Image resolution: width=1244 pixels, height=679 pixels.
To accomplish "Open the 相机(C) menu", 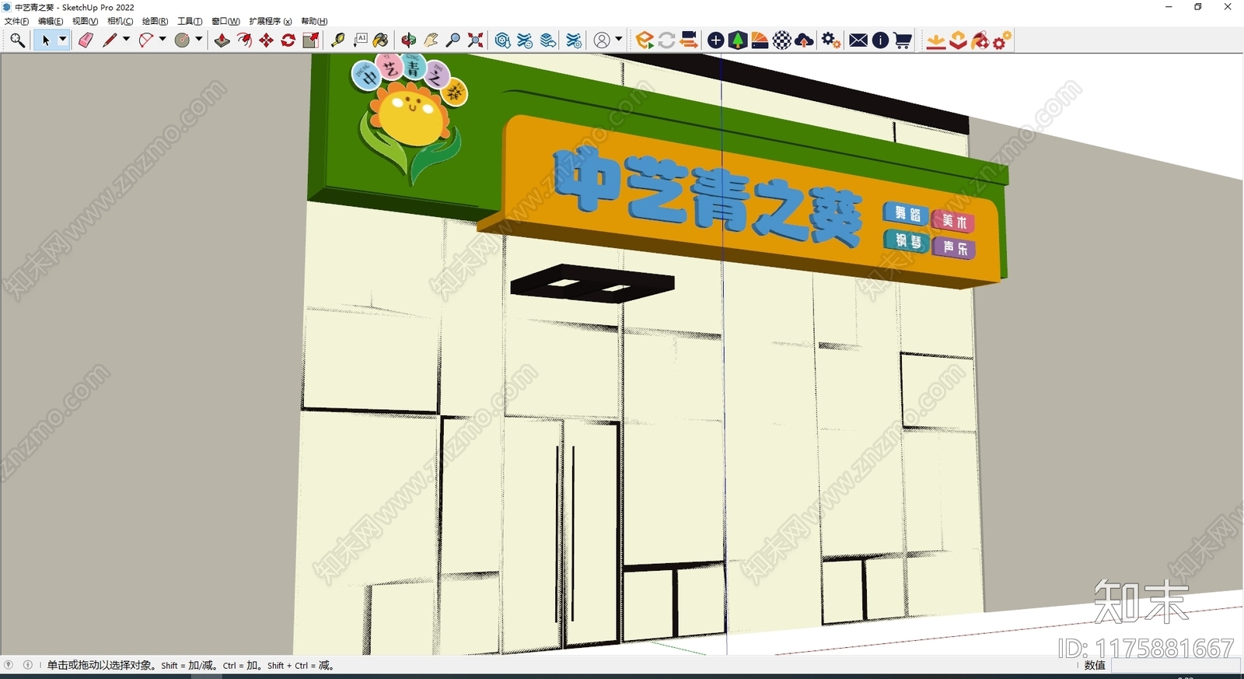I will click(120, 21).
